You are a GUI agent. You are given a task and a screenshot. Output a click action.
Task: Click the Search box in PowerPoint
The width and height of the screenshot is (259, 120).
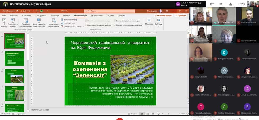click(109, 11)
